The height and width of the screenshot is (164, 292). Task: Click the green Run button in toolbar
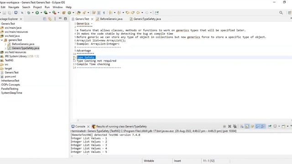pos(37,13)
